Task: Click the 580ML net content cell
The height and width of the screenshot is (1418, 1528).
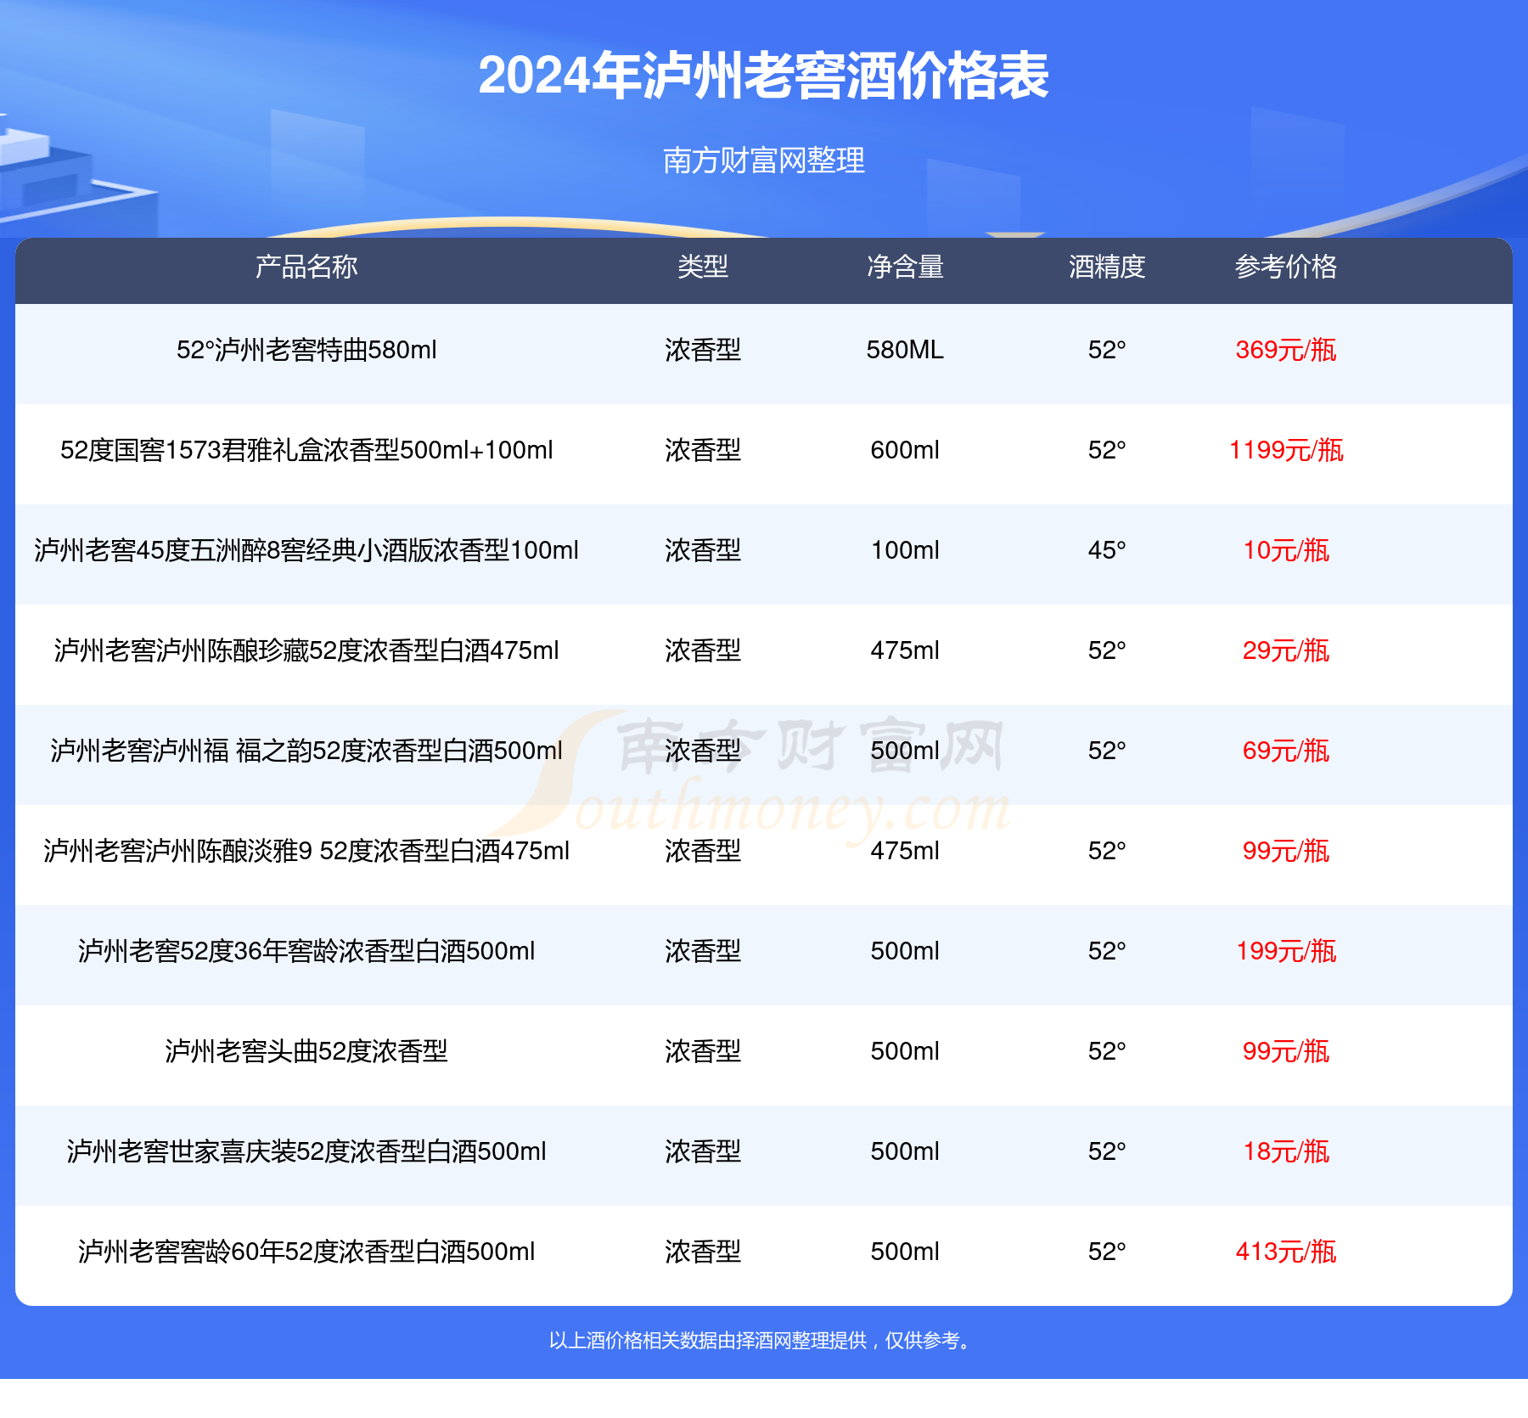Action: (x=905, y=350)
